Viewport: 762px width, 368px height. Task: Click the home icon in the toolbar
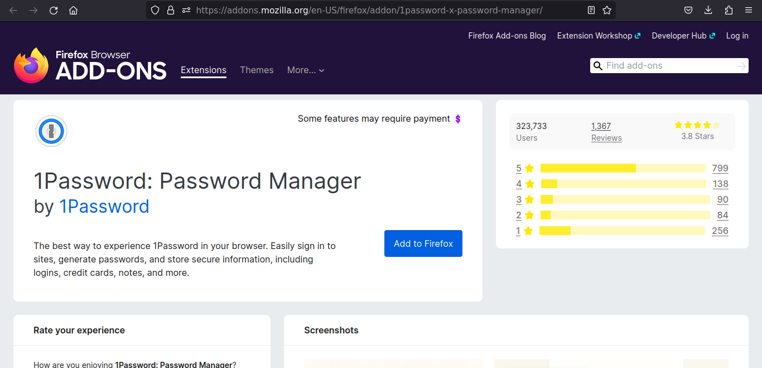click(73, 10)
